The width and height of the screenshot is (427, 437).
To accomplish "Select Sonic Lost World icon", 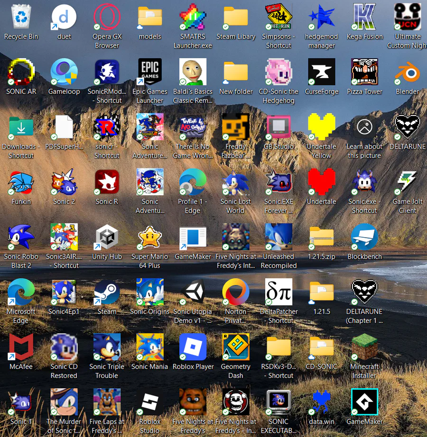I will tap(236, 182).
